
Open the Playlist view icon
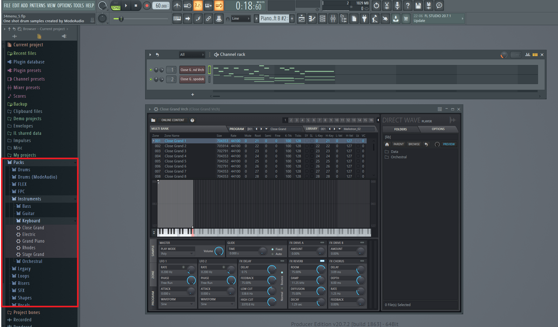click(302, 19)
